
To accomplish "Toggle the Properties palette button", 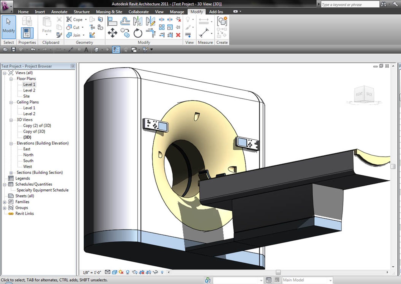I will click(27, 33).
